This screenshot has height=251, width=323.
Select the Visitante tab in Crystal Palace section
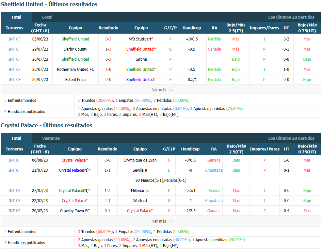point(51,138)
